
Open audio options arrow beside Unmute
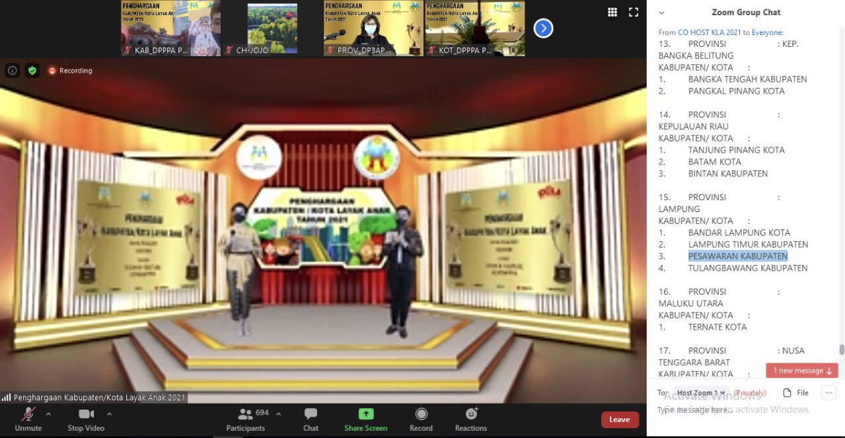(48, 414)
